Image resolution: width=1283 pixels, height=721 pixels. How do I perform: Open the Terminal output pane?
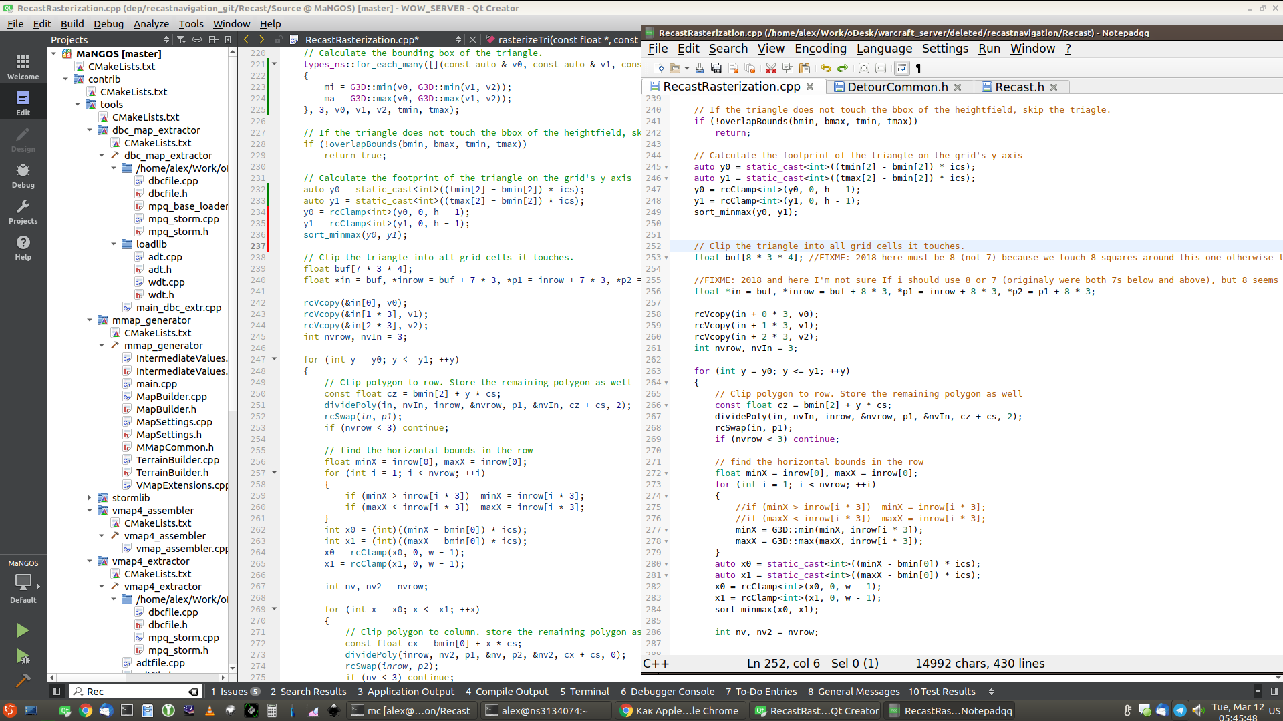point(584,691)
